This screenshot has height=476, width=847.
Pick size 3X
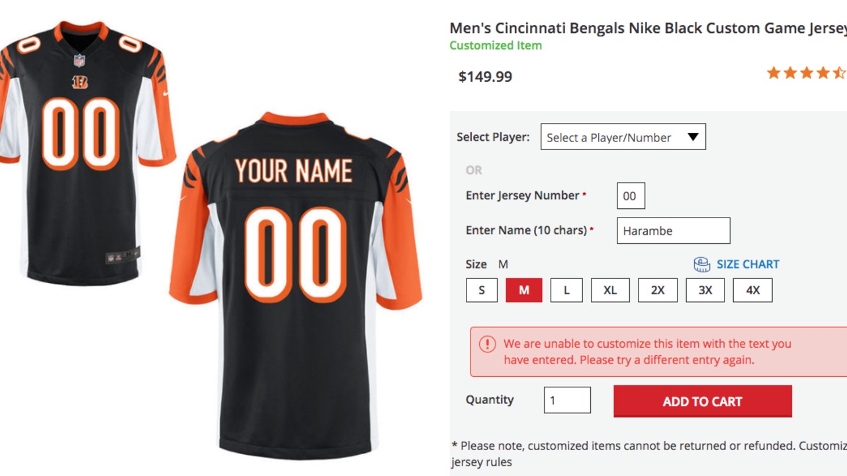pos(705,290)
